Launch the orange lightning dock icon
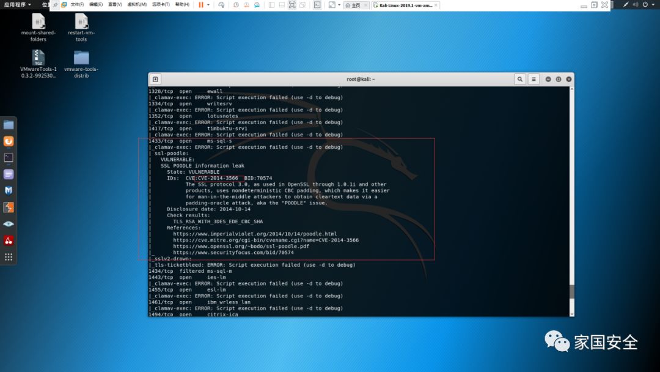This screenshot has width=660, height=372. coord(9,207)
